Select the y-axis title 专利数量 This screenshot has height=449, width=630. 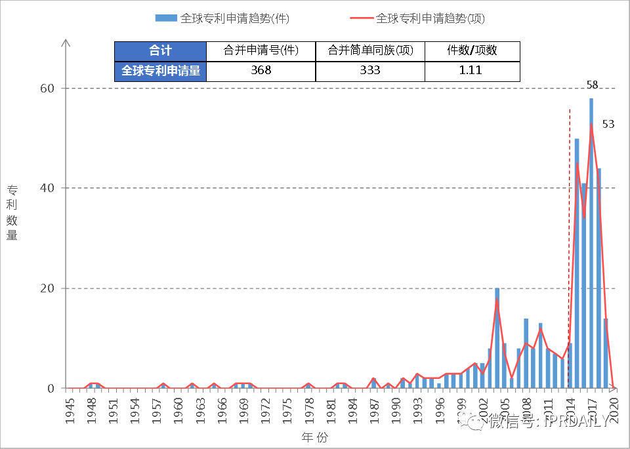pyautogui.click(x=12, y=212)
